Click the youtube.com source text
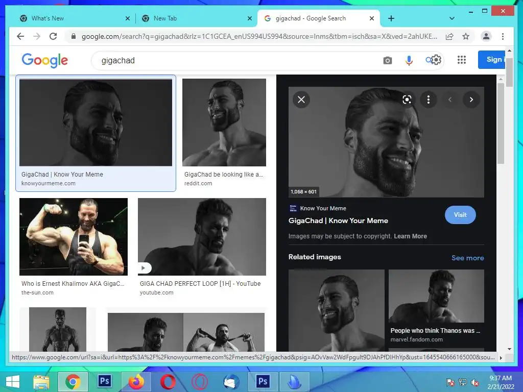 tap(156, 292)
